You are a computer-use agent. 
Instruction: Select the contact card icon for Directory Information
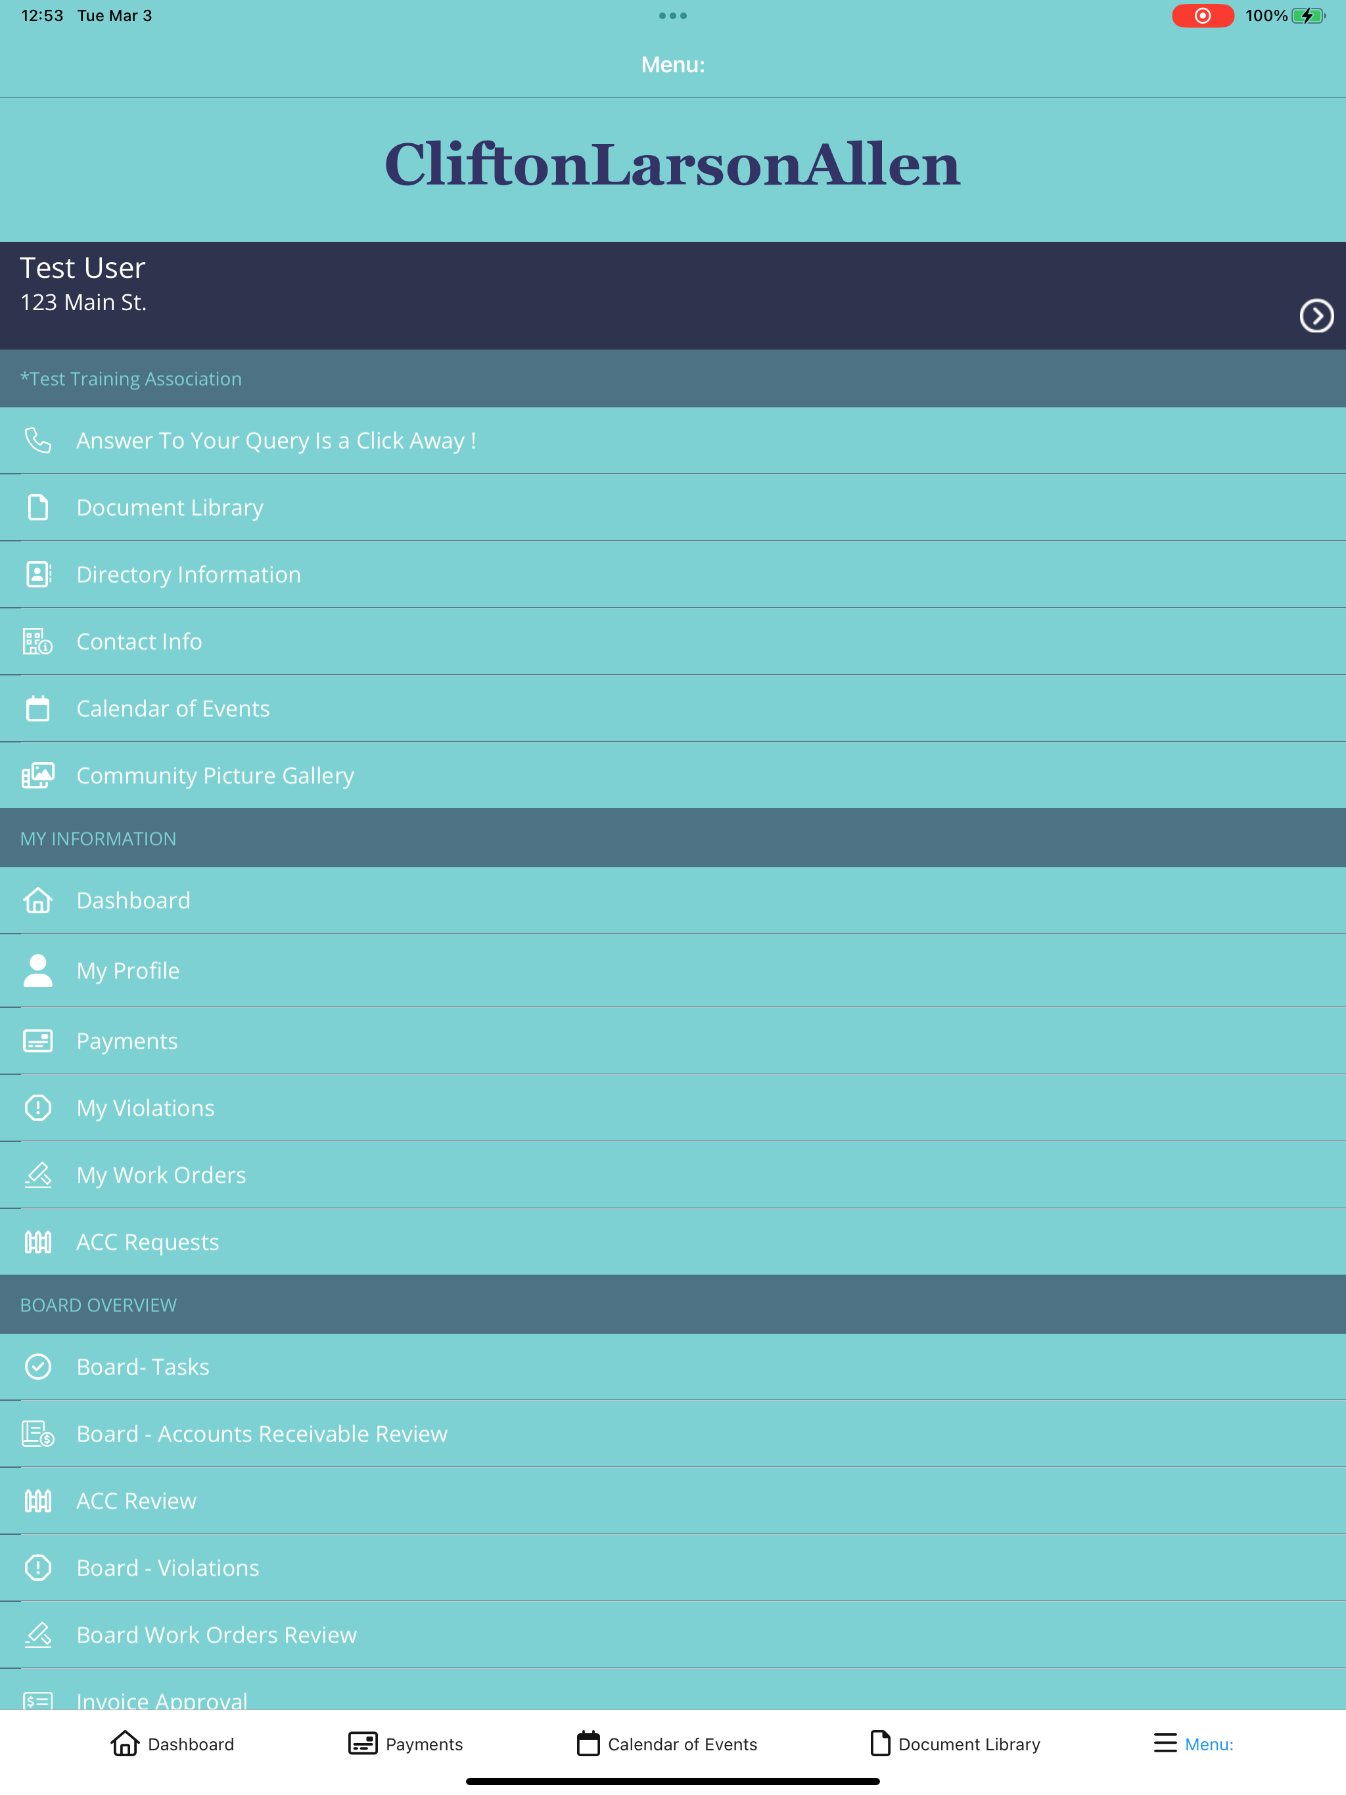(37, 574)
